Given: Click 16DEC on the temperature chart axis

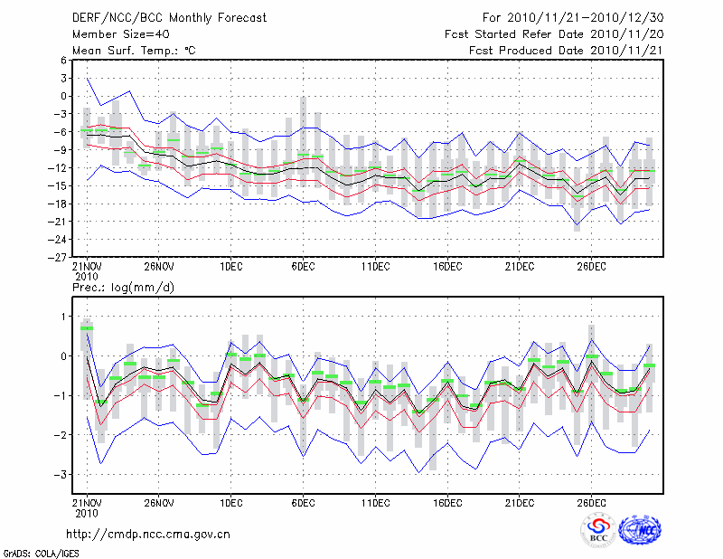Looking at the screenshot, I should pyautogui.click(x=447, y=267).
